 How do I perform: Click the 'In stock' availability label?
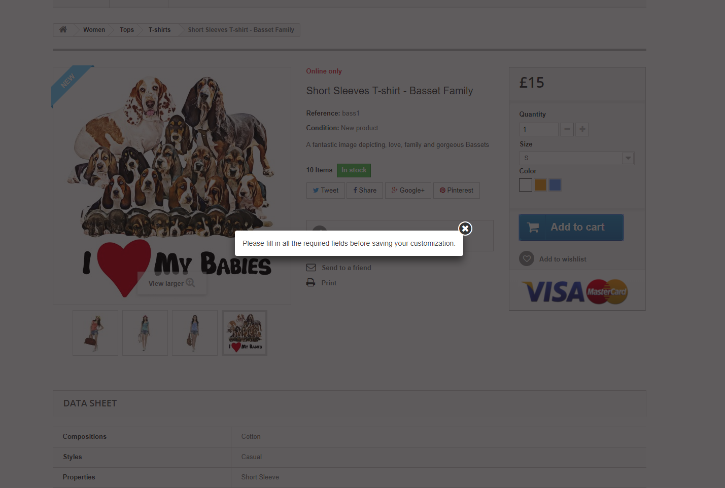pos(354,170)
